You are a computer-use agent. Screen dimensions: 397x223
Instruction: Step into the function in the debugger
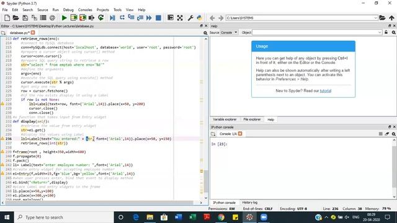[131, 18]
